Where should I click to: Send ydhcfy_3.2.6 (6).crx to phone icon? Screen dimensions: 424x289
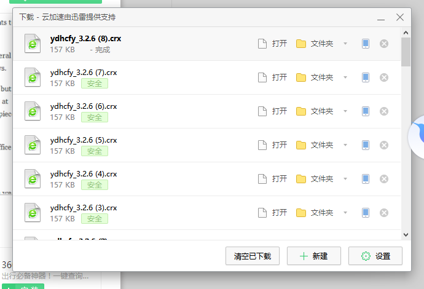(x=366, y=111)
